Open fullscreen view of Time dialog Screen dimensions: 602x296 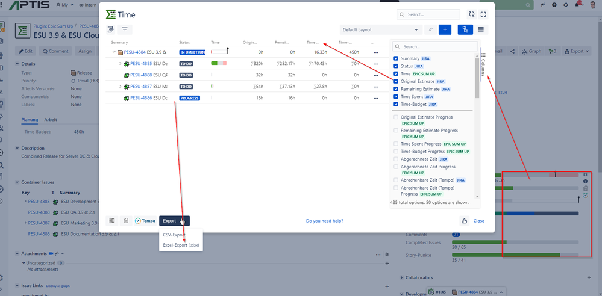(x=483, y=14)
